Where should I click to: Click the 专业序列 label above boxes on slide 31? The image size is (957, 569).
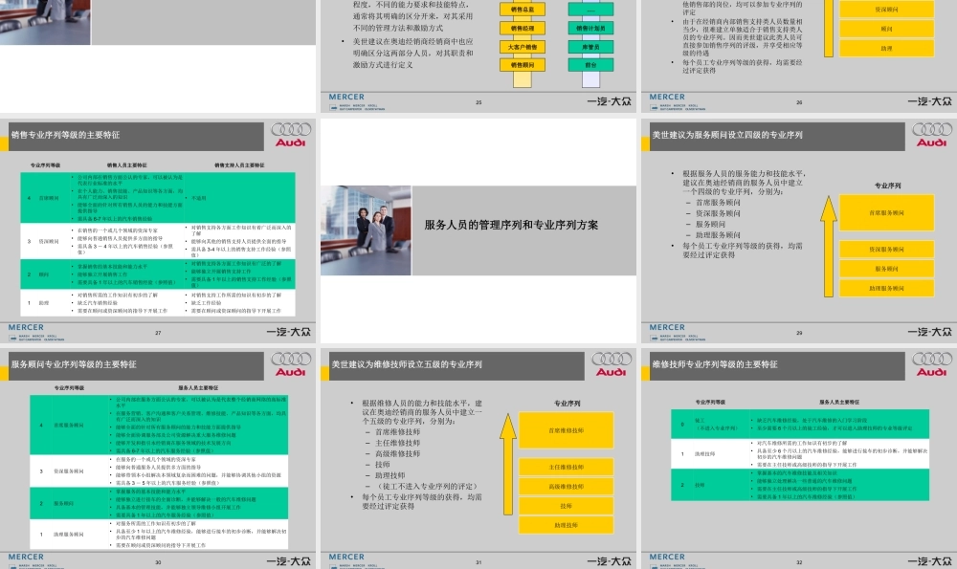[x=567, y=404]
